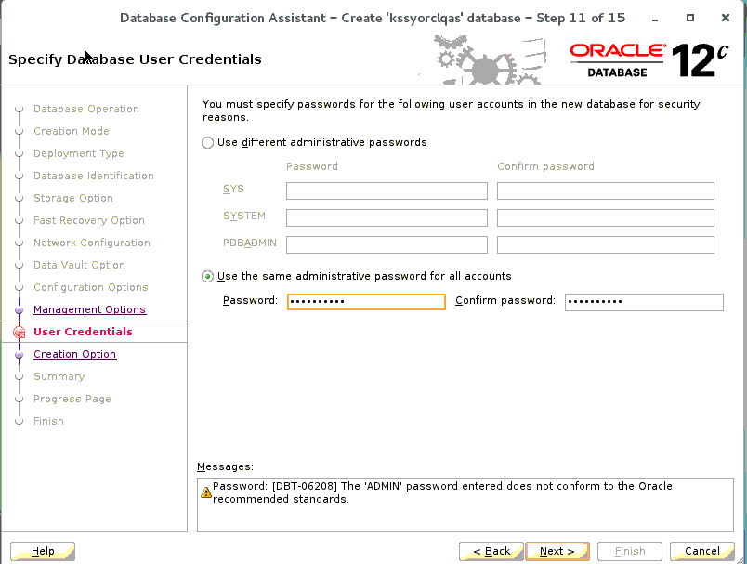Screen dimensions: 747x564
Task: Jump to Creation Option step
Action: pos(74,354)
